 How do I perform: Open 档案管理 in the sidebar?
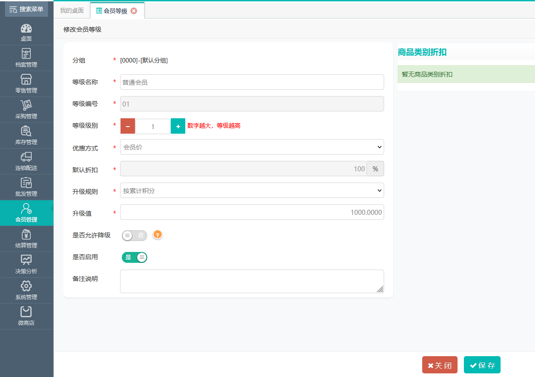click(x=26, y=58)
